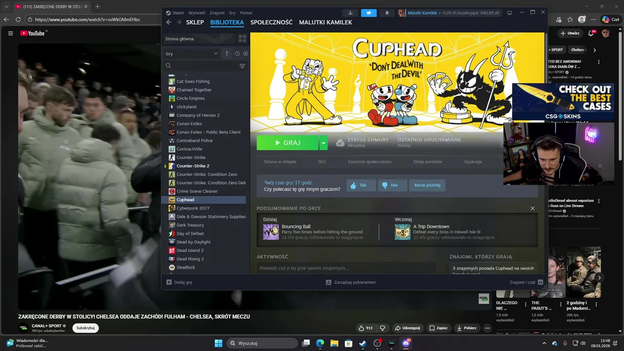Close the Podsumowanie po grze section

532,208
